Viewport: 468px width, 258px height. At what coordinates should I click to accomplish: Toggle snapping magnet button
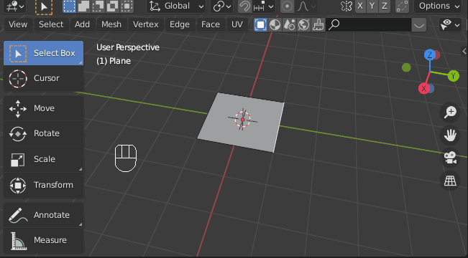click(244, 6)
